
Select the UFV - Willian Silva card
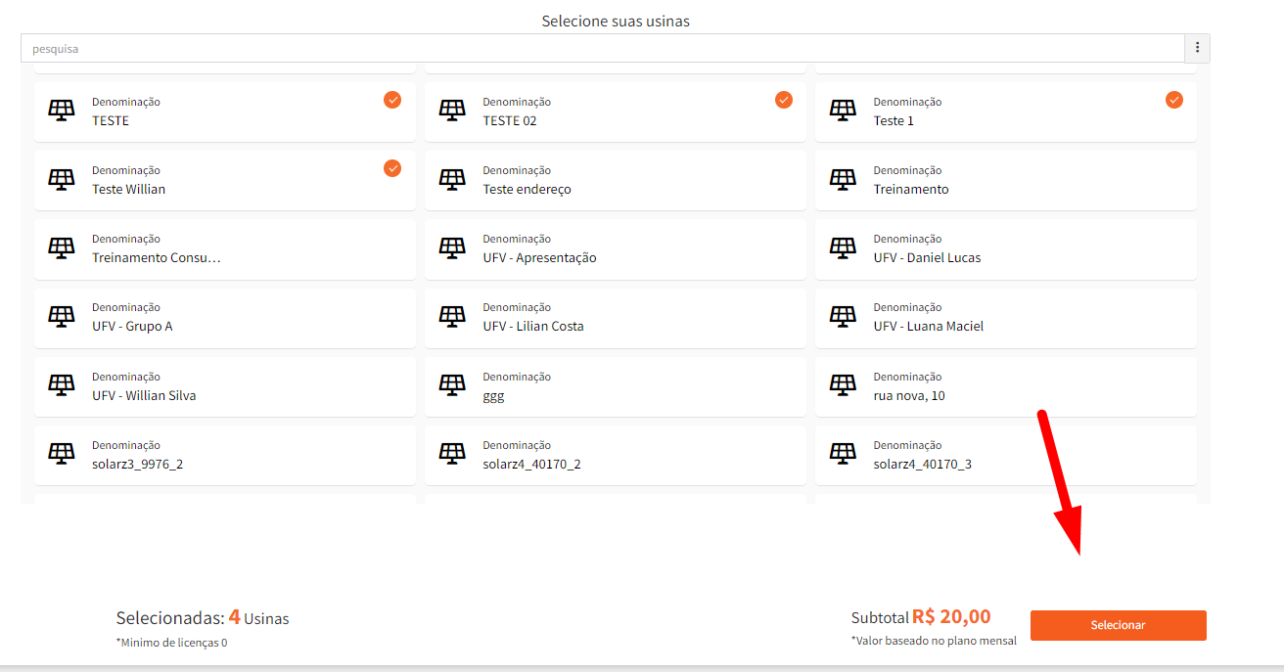224,387
